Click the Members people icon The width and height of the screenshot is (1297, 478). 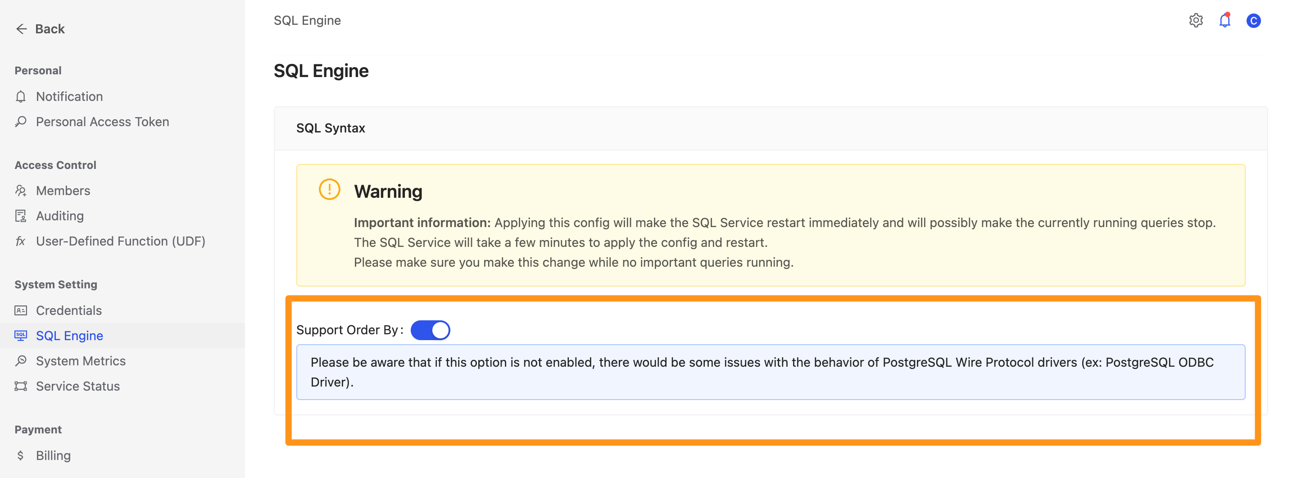pos(21,191)
